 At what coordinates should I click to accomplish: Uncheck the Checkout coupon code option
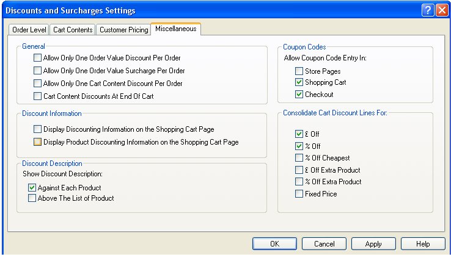[299, 95]
